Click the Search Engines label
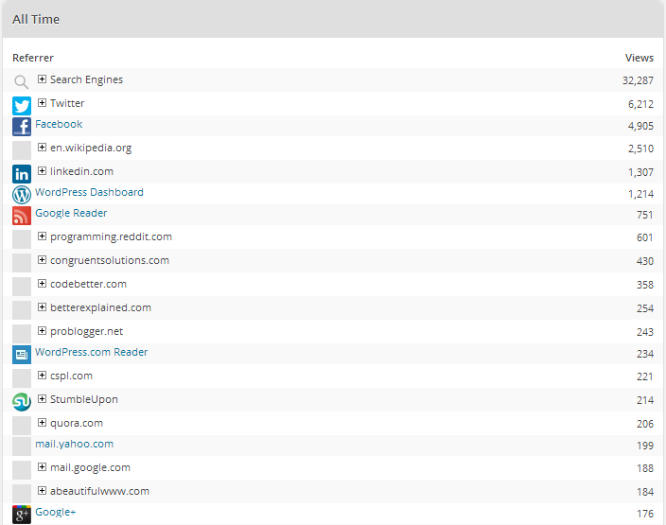The width and height of the screenshot is (666, 525). tap(87, 79)
